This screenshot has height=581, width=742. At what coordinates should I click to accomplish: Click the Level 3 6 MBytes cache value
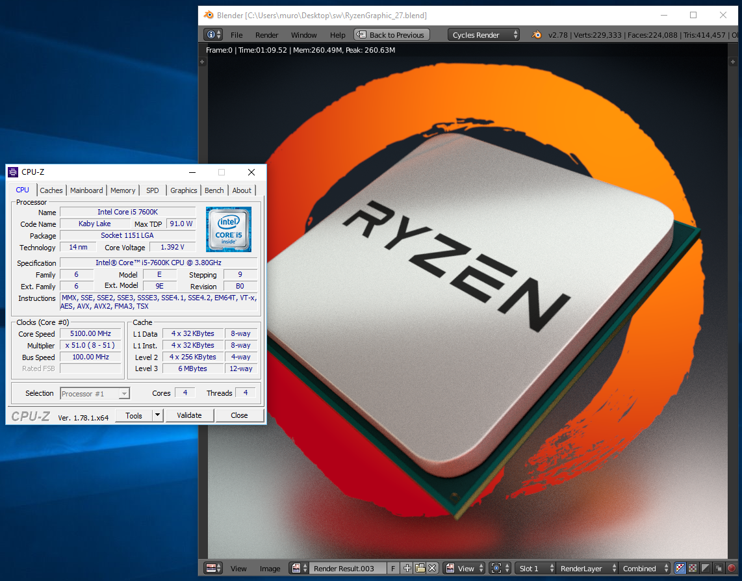click(x=192, y=368)
